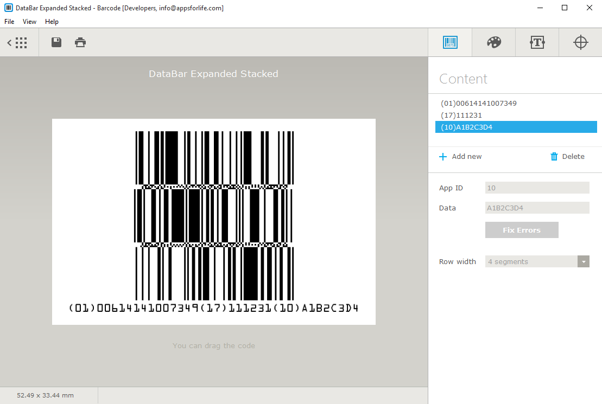Close the Barcode application window
This screenshot has width=602, height=404.
[590, 8]
